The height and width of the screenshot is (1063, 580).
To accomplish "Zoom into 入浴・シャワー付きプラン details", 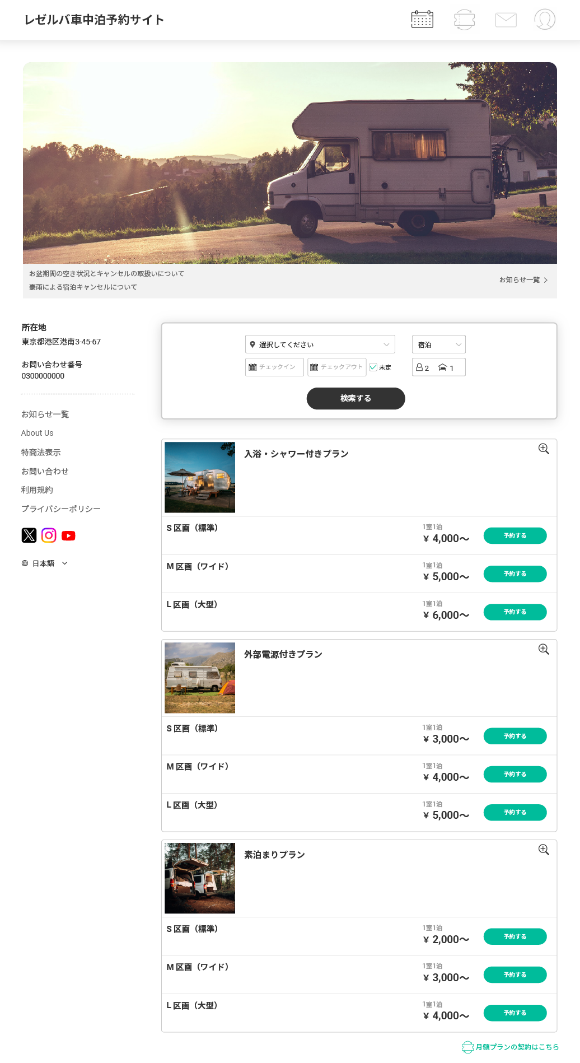I will coord(543,449).
